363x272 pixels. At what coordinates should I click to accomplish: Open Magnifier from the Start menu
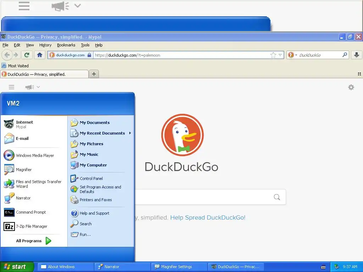(34, 170)
